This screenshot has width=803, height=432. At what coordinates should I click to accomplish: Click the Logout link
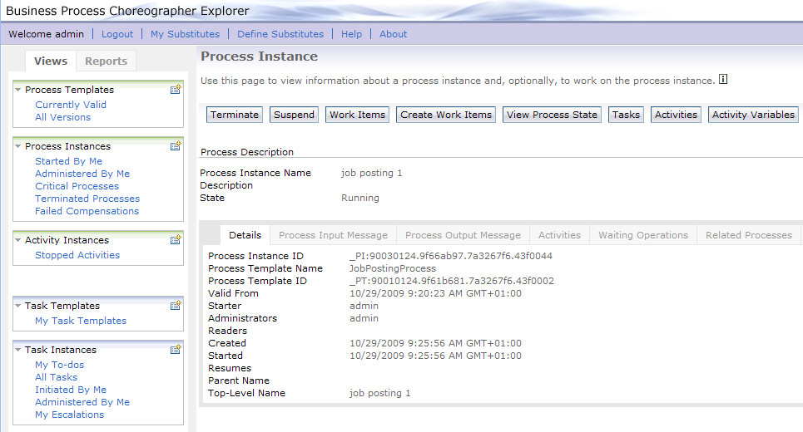coord(117,34)
